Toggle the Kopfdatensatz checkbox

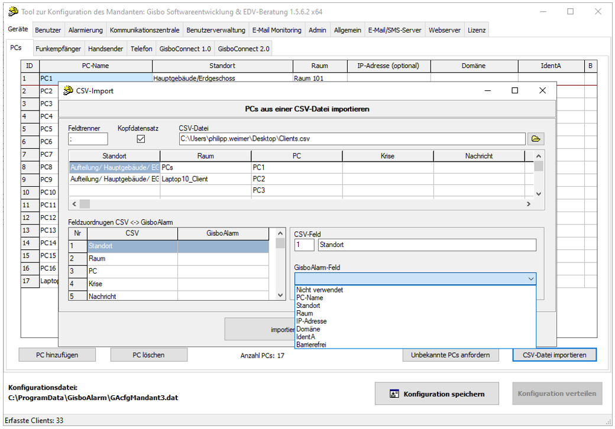(141, 139)
